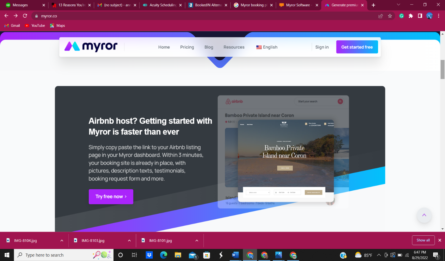Open the YouTube bookmark
The width and height of the screenshot is (445, 261).
pos(35,26)
